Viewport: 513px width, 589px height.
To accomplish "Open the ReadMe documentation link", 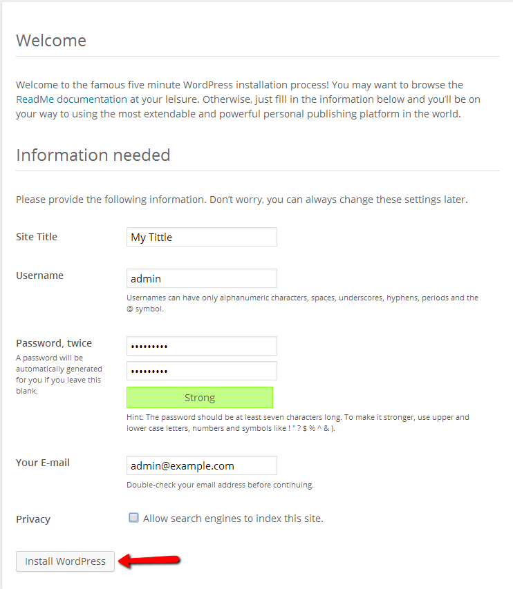I will pos(71,99).
